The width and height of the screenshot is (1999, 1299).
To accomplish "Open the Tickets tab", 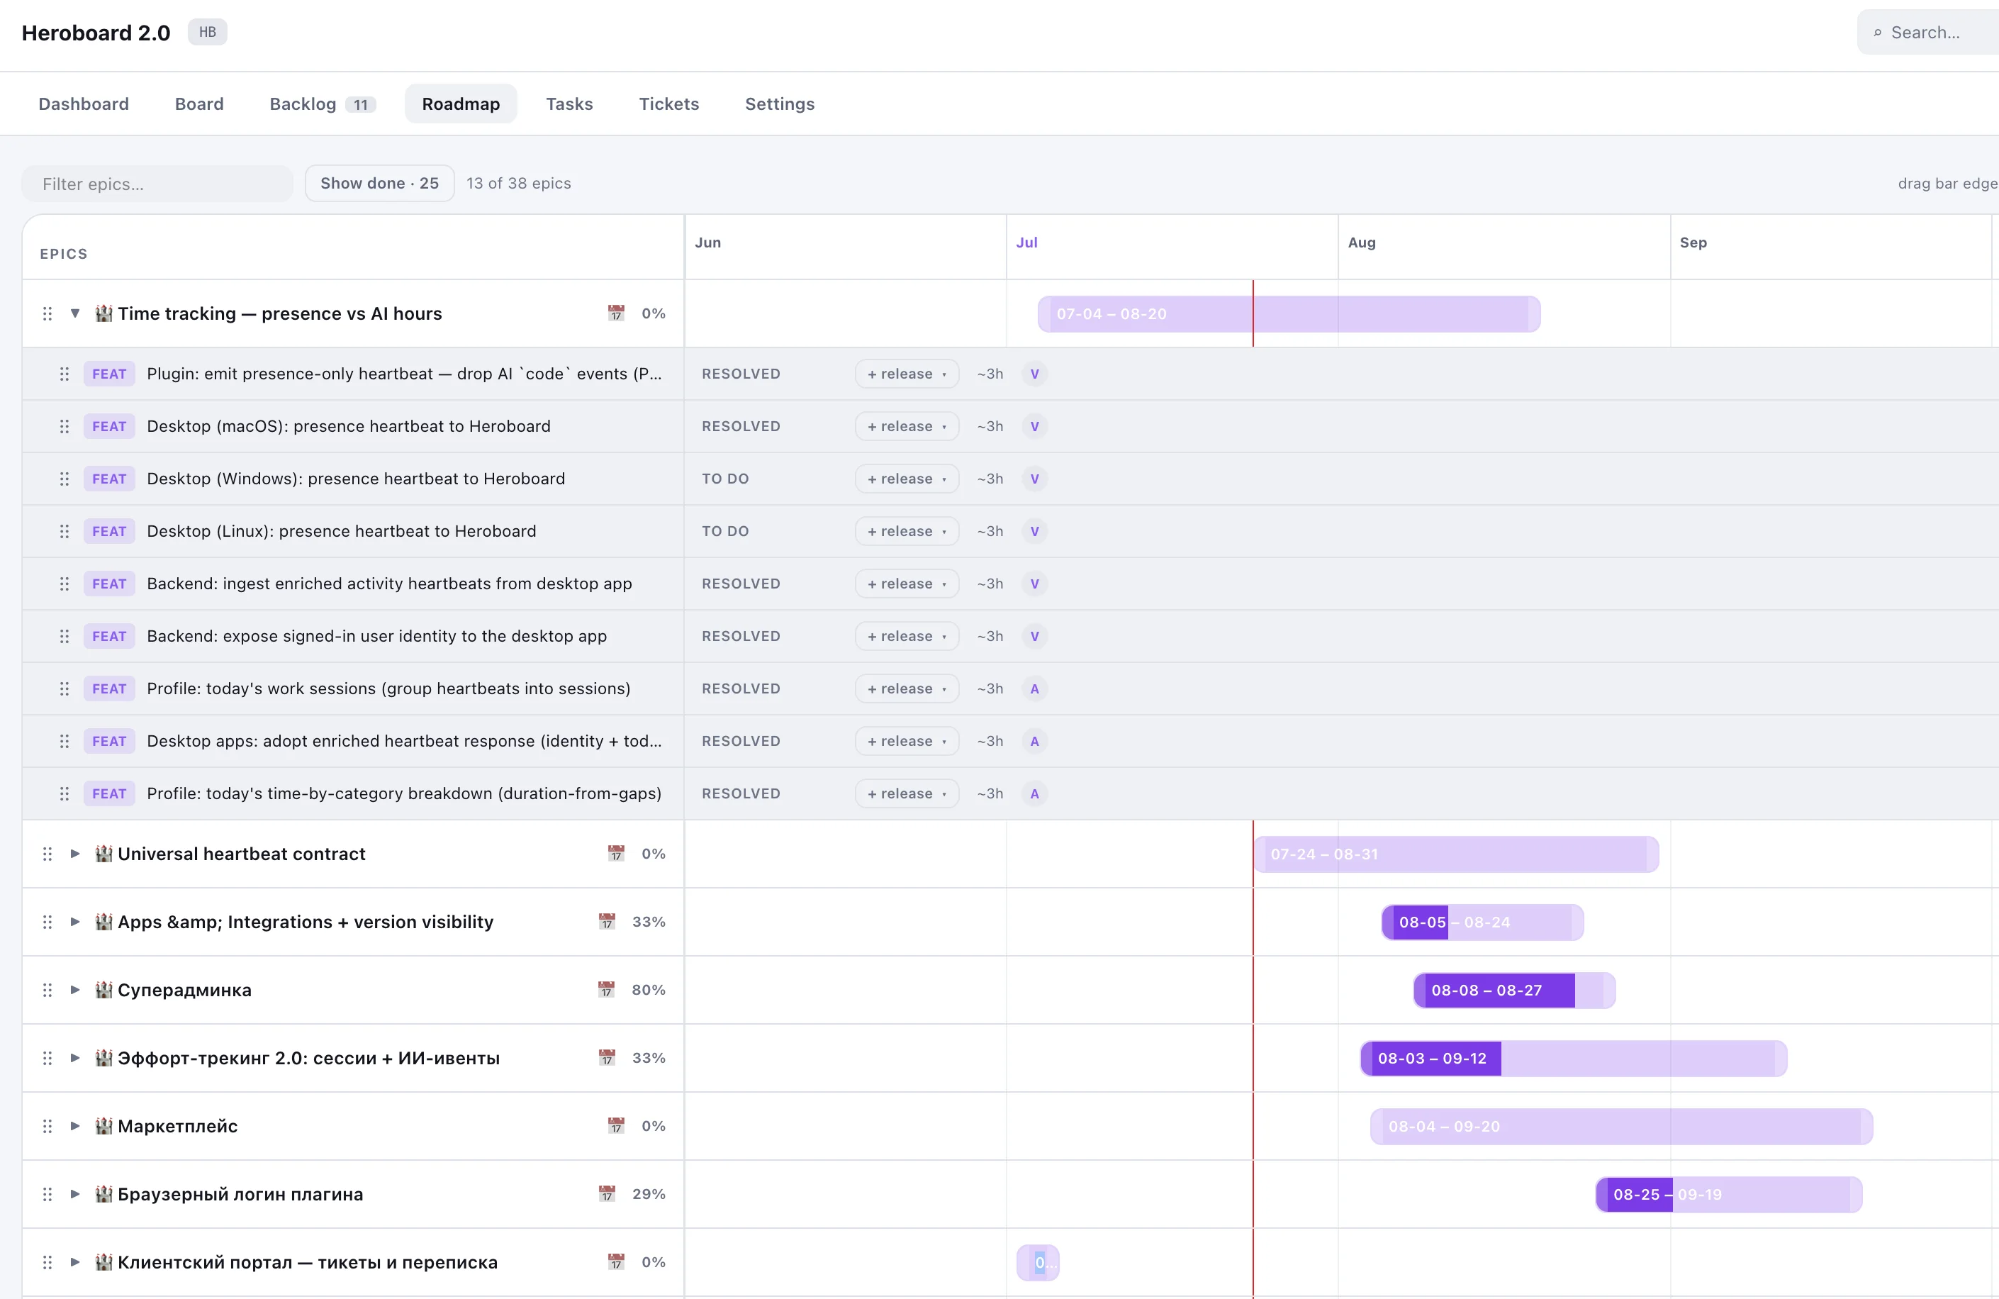I will coord(669,104).
